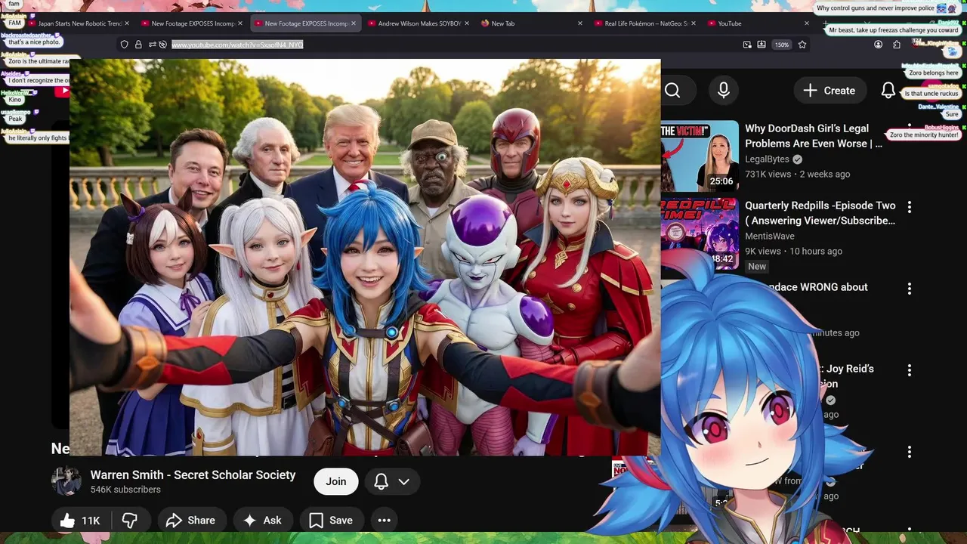Select the YouTube URL address field

pos(453,45)
